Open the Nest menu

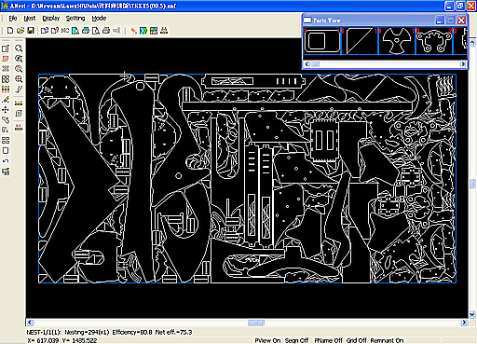point(30,19)
